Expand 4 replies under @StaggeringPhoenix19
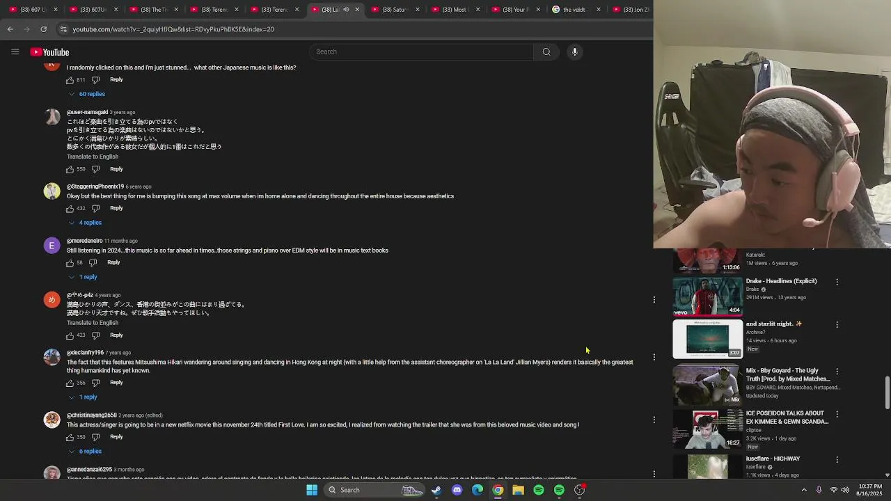 click(85, 223)
